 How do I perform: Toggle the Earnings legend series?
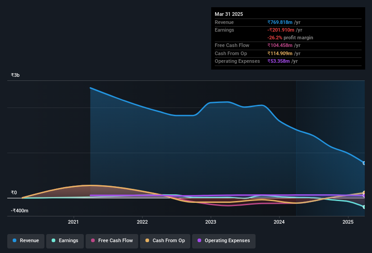65,241
